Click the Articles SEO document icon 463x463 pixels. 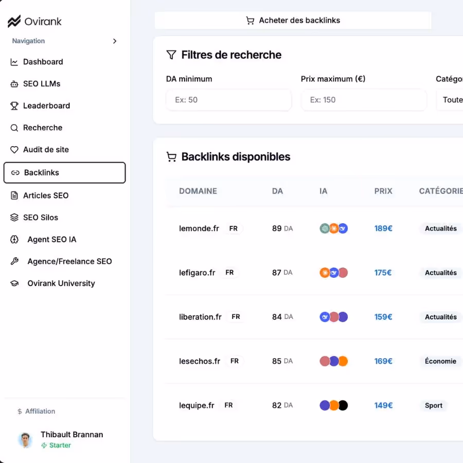point(14,195)
